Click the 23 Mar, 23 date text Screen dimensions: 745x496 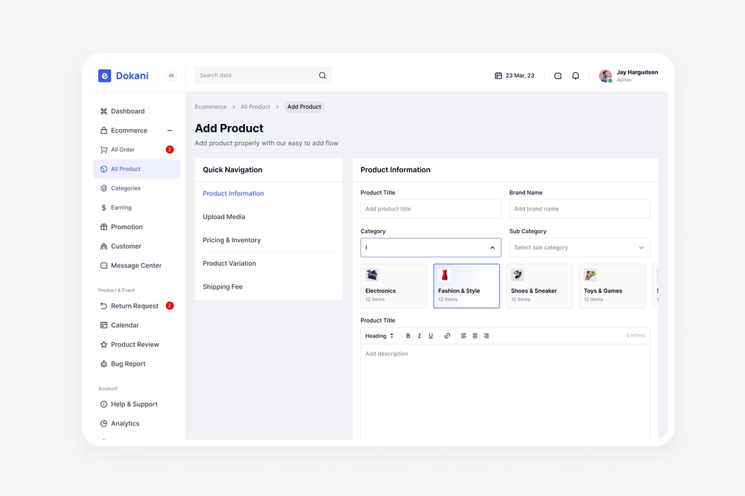(x=520, y=76)
